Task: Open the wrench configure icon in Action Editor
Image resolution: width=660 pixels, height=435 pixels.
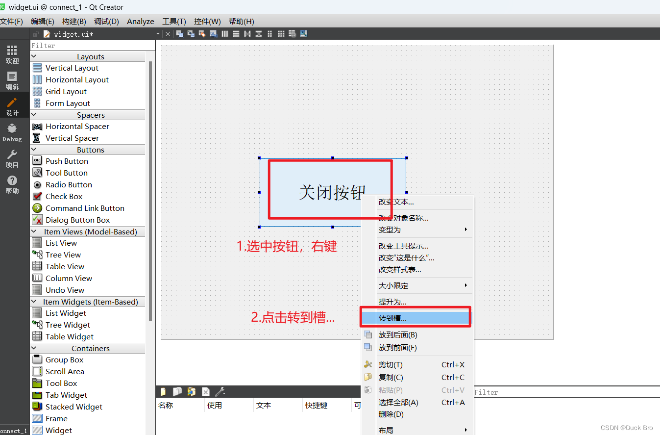Action: click(220, 391)
